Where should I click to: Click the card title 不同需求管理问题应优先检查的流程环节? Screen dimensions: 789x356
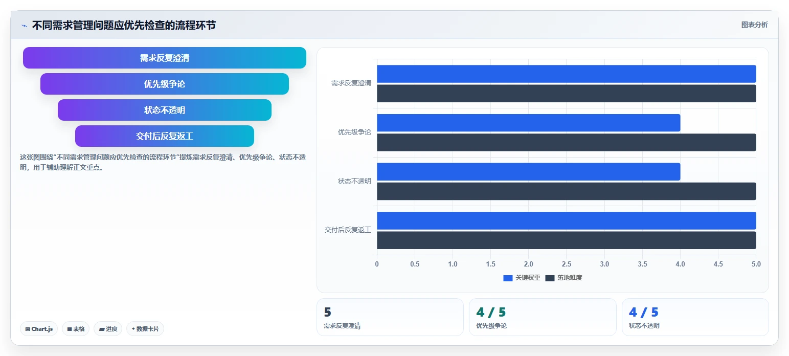click(x=124, y=26)
